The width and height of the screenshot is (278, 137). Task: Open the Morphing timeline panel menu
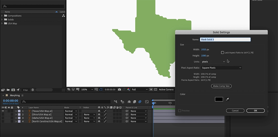click(x=22, y=95)
